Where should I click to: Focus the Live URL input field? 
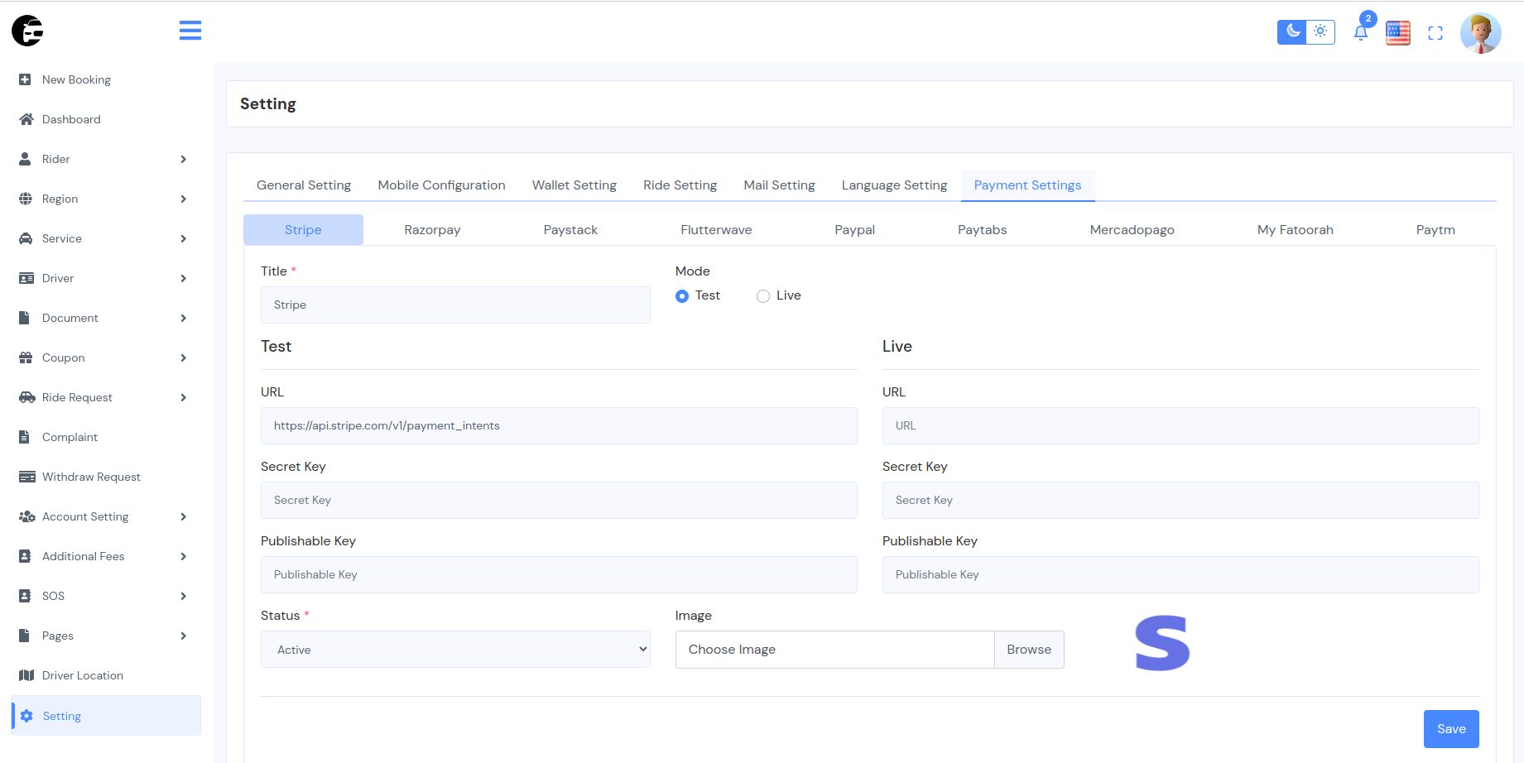point(1180,425)
